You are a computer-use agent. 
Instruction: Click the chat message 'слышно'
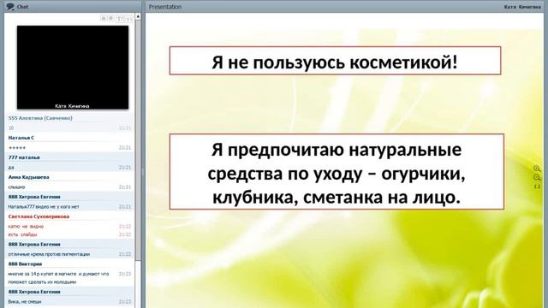[16, 187]
